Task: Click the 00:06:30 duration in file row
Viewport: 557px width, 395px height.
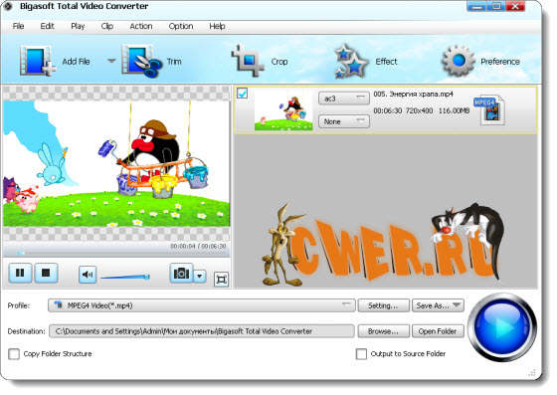Action: (387, 110)
